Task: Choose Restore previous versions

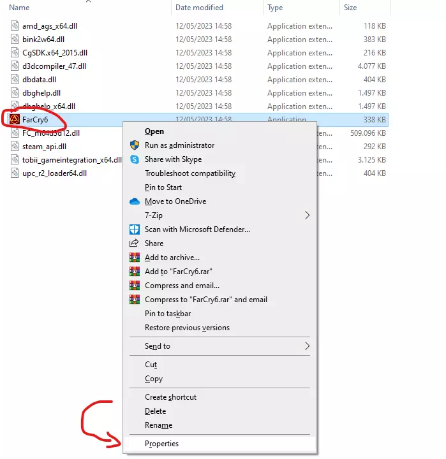Action: [219, 328]
